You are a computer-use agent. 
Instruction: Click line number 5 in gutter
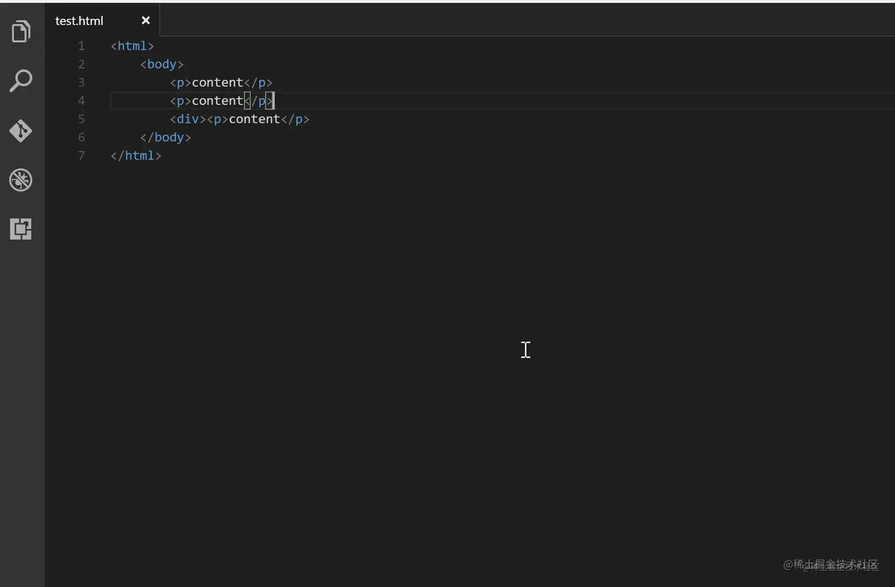(82, 120)
